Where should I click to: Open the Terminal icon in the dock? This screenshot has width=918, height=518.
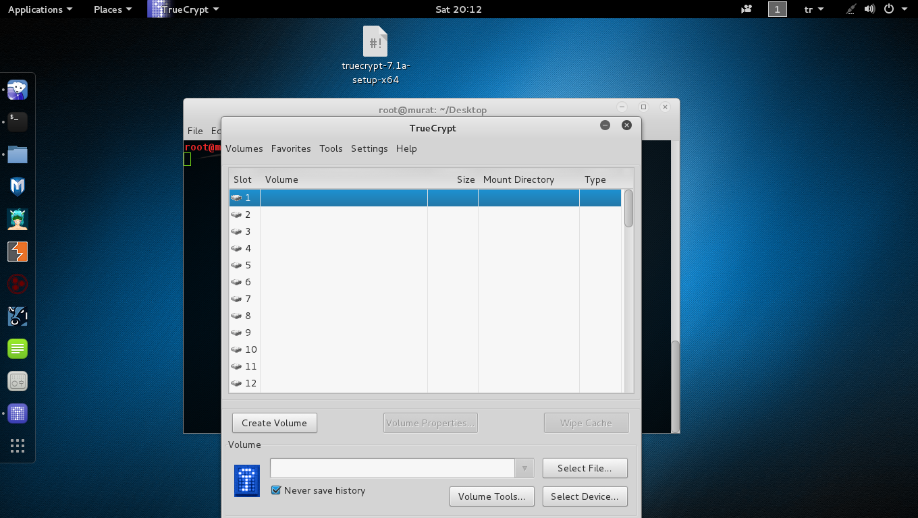click(x=18, y=122)
